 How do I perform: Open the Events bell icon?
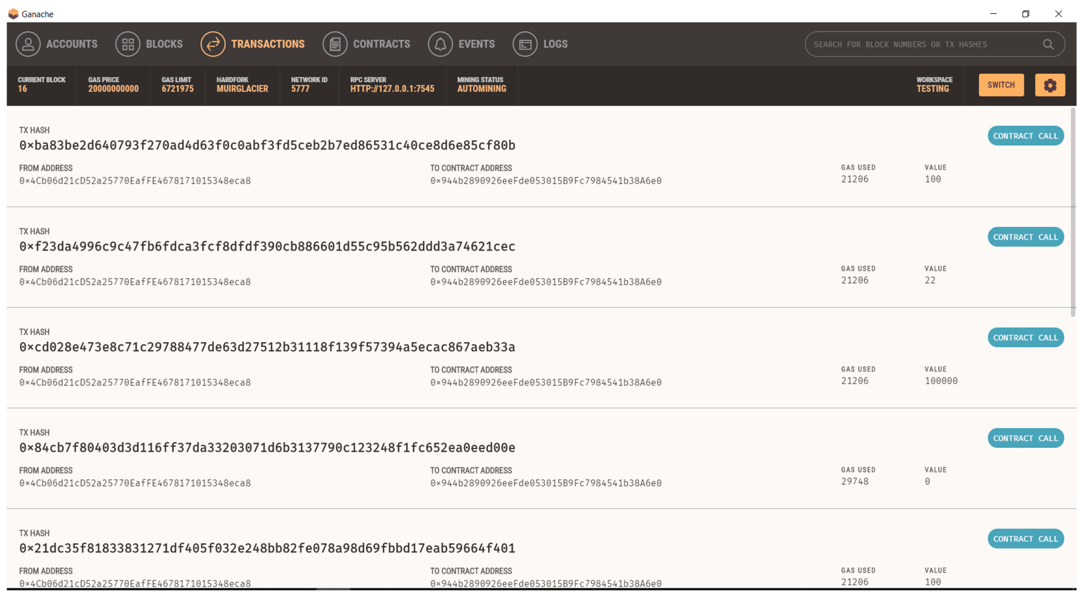440,44
